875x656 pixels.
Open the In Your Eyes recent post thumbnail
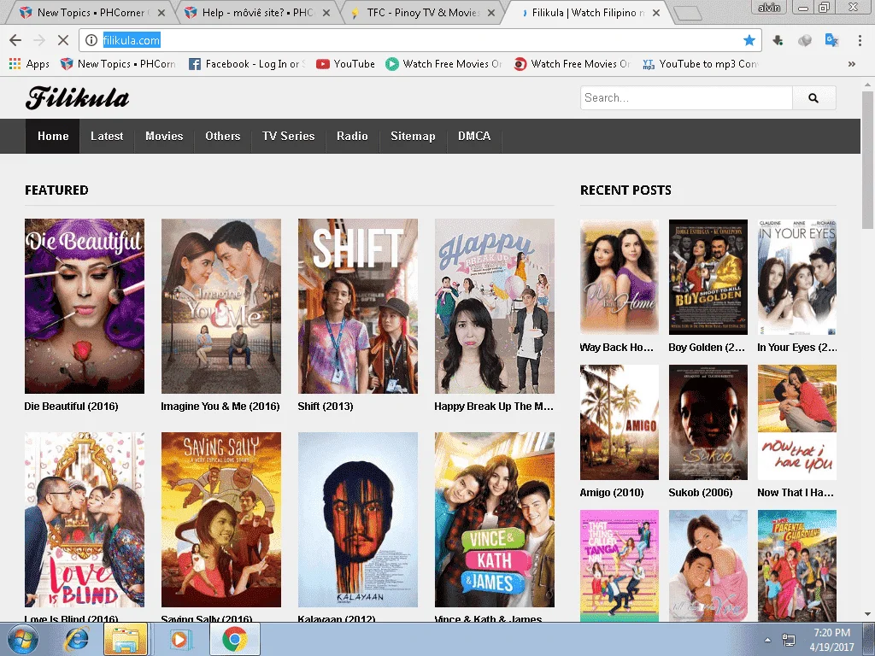coord(797,277)
